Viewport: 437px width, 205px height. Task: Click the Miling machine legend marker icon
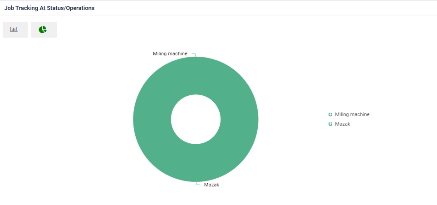(330, 114)
